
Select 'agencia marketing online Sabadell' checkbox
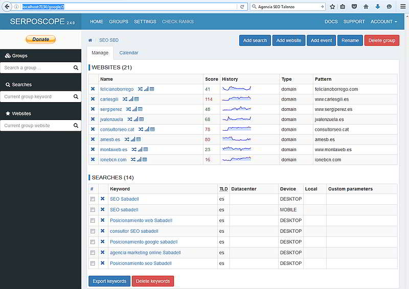(93, 253)
